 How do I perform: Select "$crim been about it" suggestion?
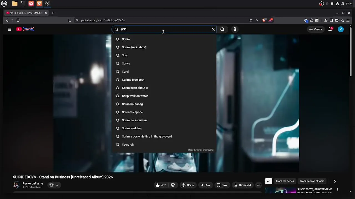[x=164, y=88]
